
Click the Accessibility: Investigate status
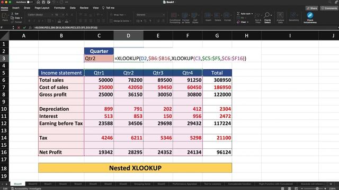coord(26,188)
